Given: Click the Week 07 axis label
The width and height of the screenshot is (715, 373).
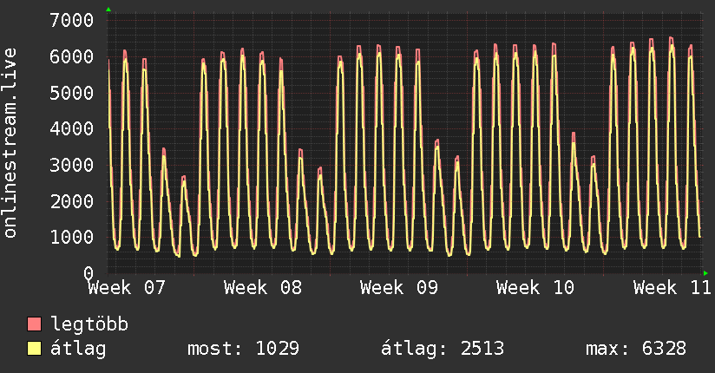Looking at the screenshot, I should point(127,288).
